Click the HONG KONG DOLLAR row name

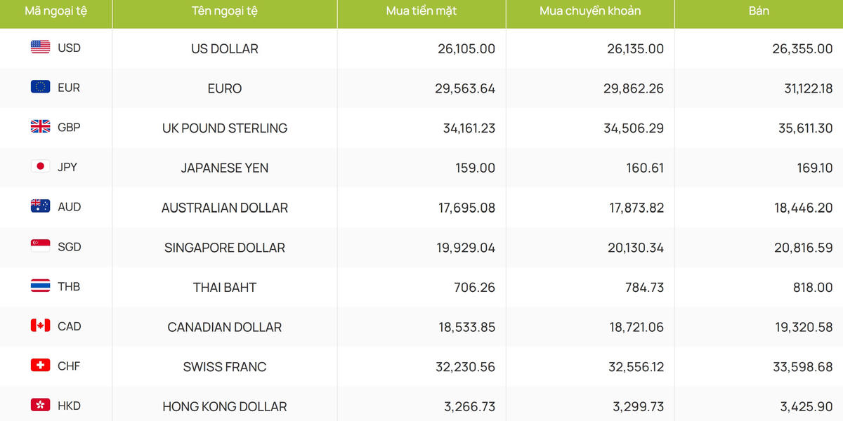[x=225, y=406]
